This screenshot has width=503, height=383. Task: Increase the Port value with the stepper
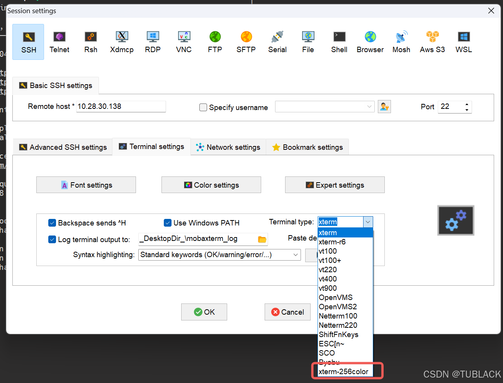[467, 104]
